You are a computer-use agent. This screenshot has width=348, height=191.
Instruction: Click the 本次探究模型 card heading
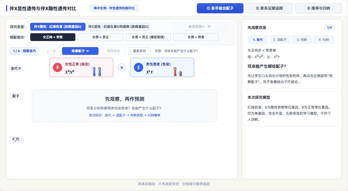(259, 98)
